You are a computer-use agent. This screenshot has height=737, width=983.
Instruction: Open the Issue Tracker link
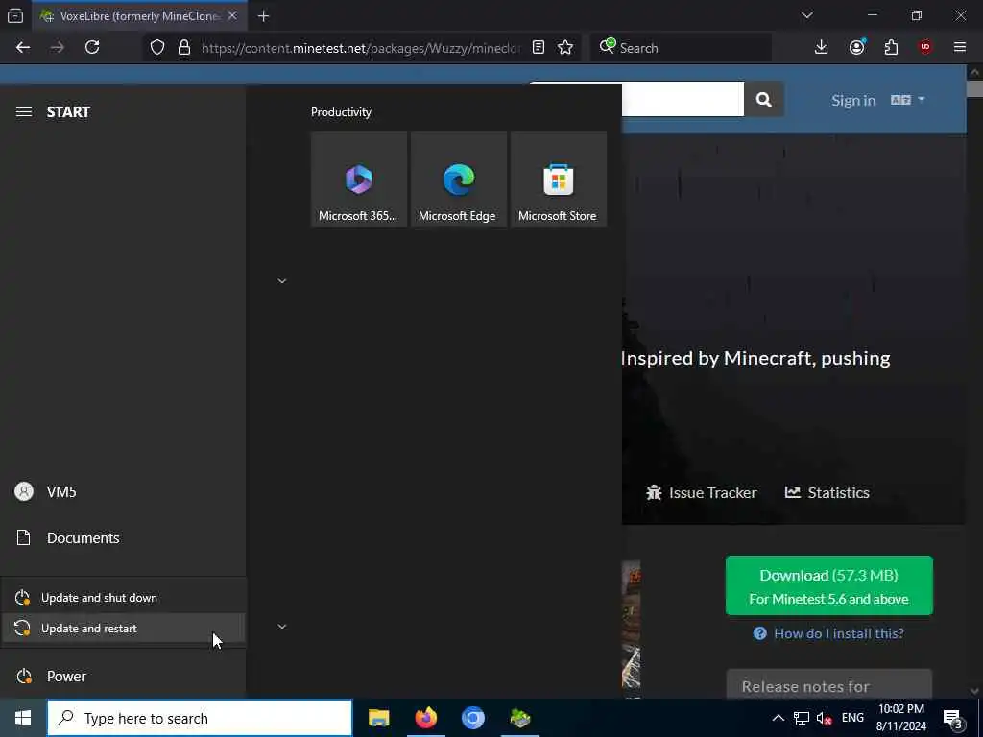702,492
